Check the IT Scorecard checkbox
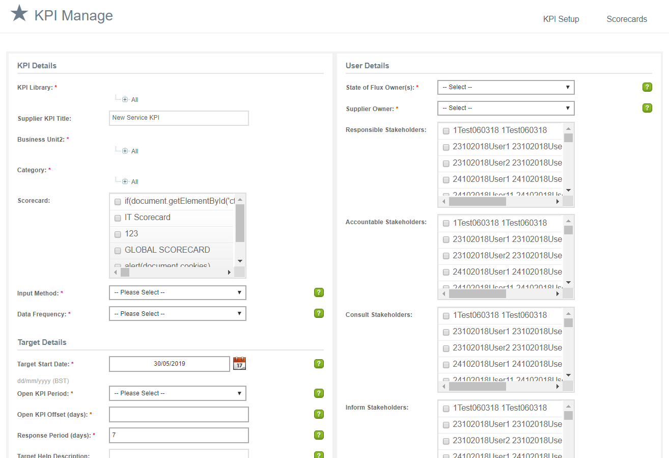This screenshot has width=669, height=458. tap(118, 218)
